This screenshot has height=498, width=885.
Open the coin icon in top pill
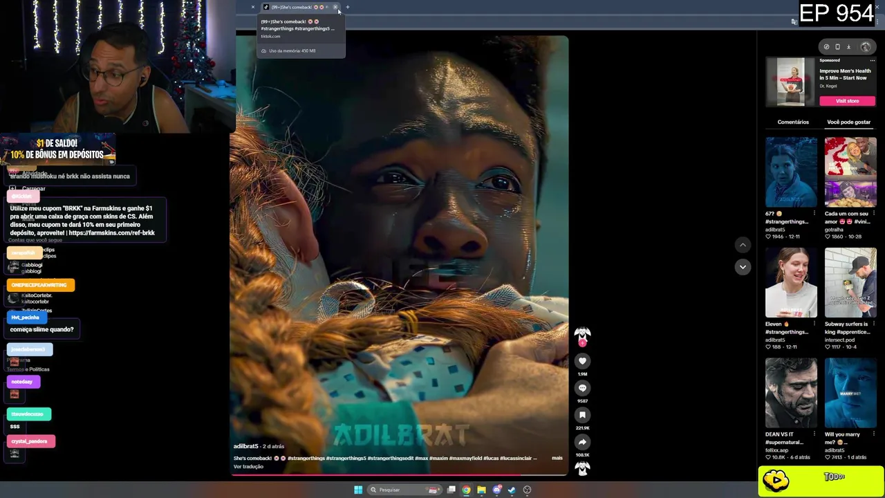[x=826, y=47]
